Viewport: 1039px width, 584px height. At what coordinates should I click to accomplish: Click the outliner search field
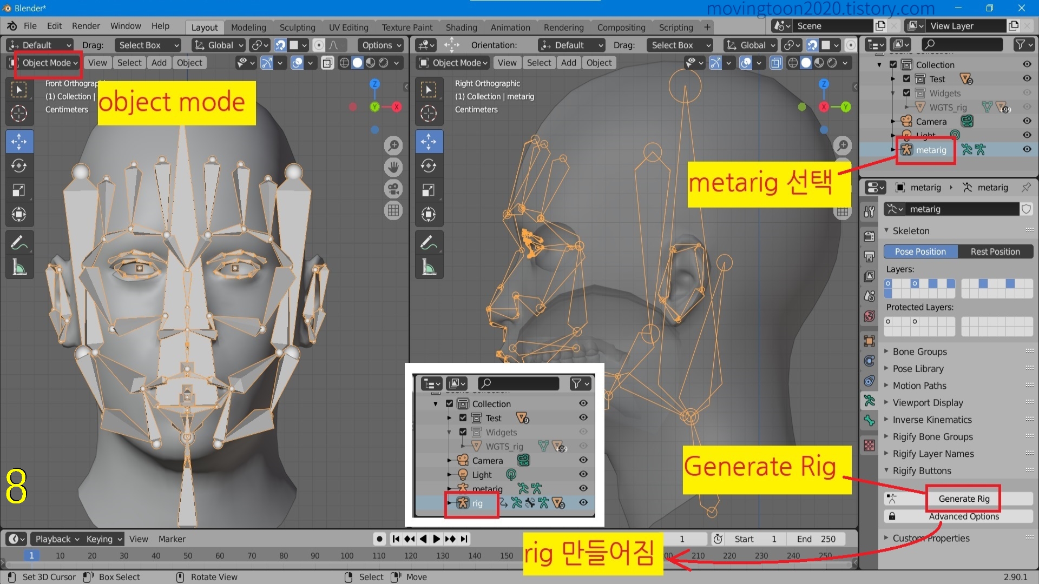coord(962,44)
